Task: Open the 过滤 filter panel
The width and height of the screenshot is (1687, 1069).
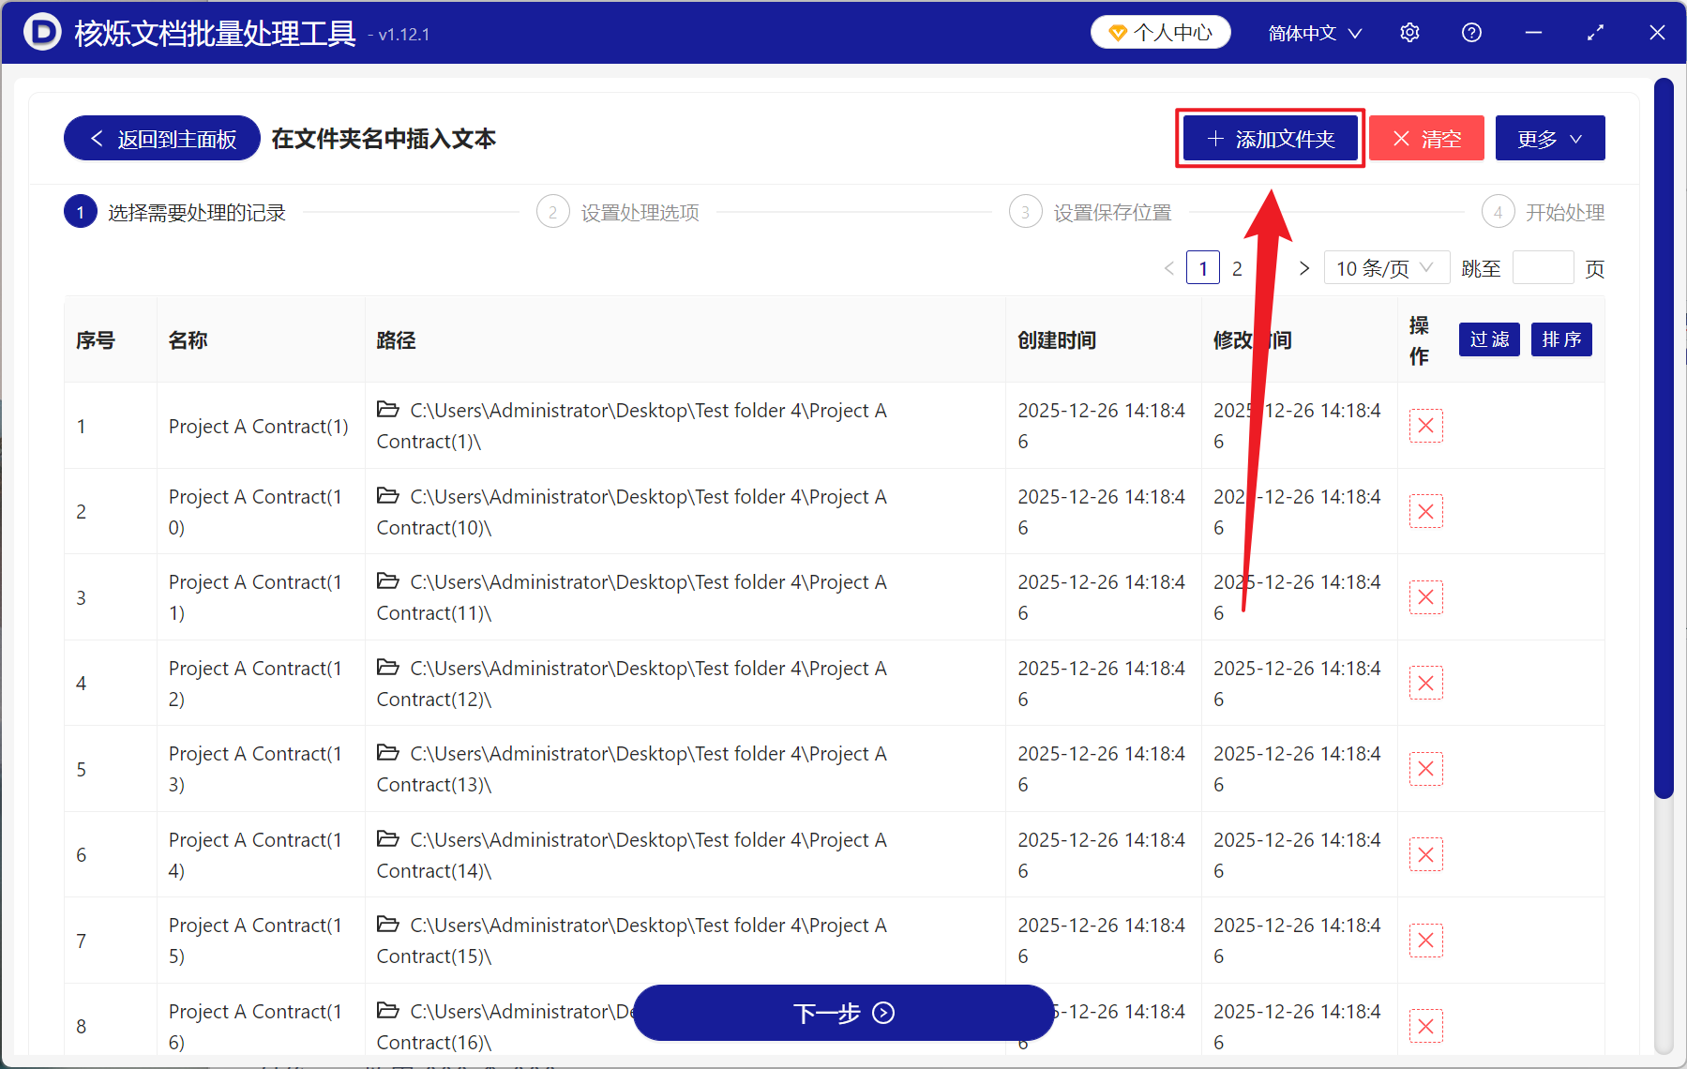Action: click(x=1488, y=339)
